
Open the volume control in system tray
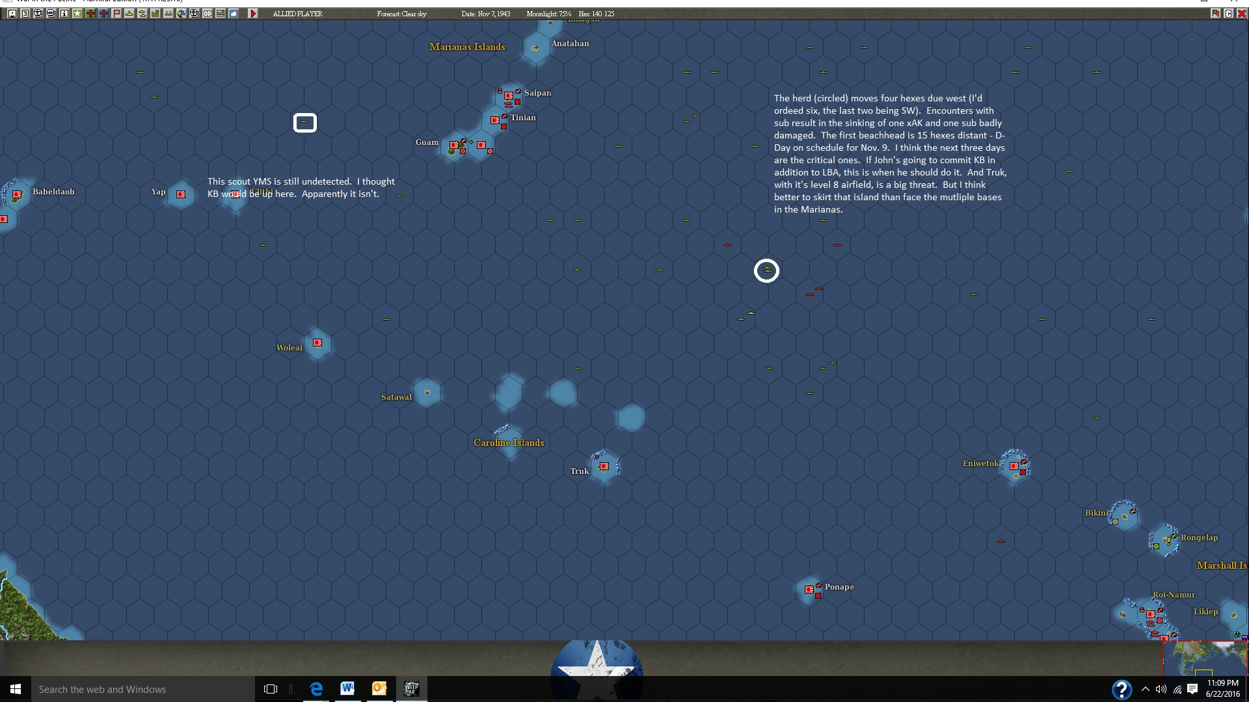pyautogui.click(x=1161, y=689)
